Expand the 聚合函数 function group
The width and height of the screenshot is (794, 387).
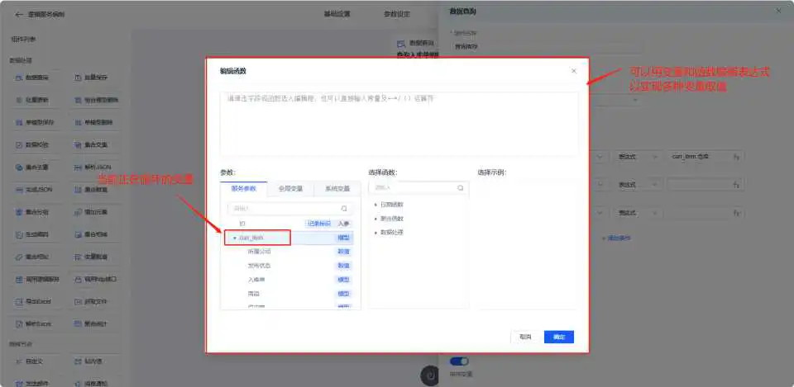pyautogui.click(x=375, y=219)
